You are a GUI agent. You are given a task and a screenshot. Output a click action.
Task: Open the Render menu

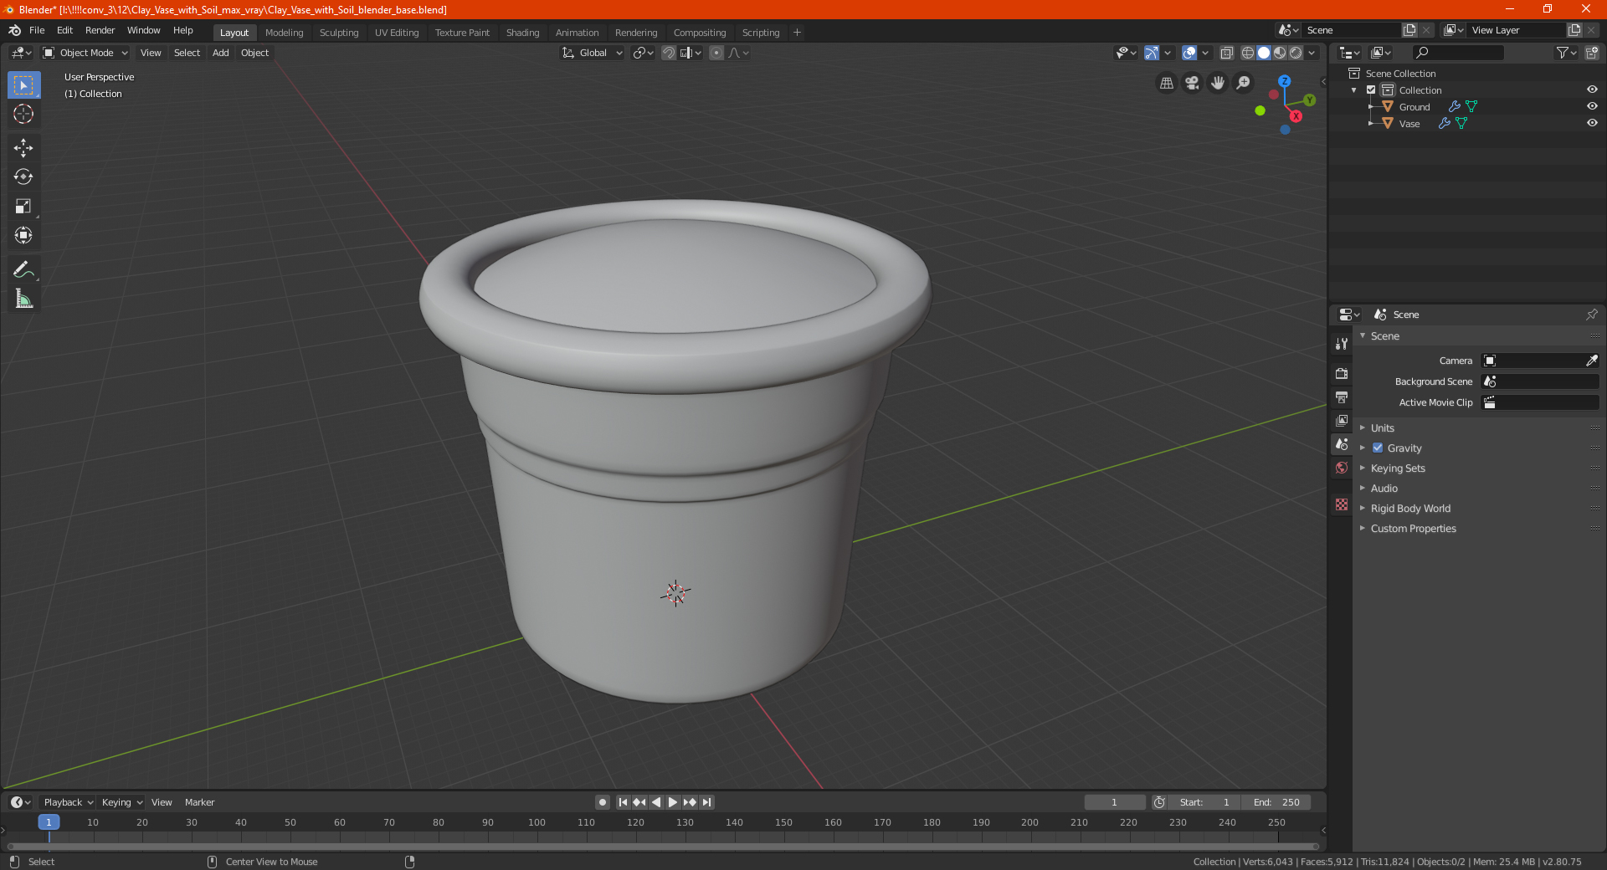coord(100,30)
